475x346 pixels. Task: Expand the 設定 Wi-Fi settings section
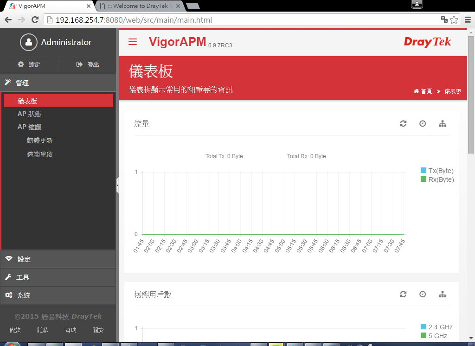[58, 259]
